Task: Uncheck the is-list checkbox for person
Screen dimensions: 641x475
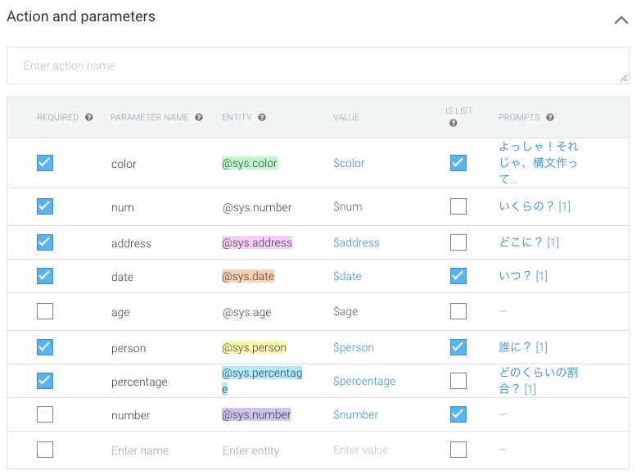Action: tap(458, 347)
